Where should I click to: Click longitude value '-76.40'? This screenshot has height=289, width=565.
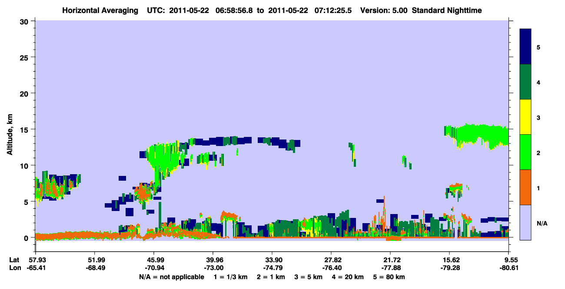331,268
